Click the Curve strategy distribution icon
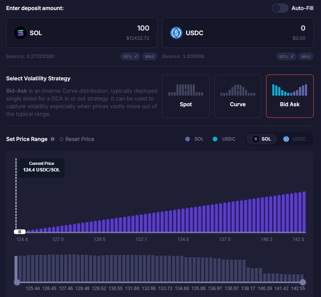Image resolution: width=321 pixels, height=297 pixels. (x=237, y=90)
